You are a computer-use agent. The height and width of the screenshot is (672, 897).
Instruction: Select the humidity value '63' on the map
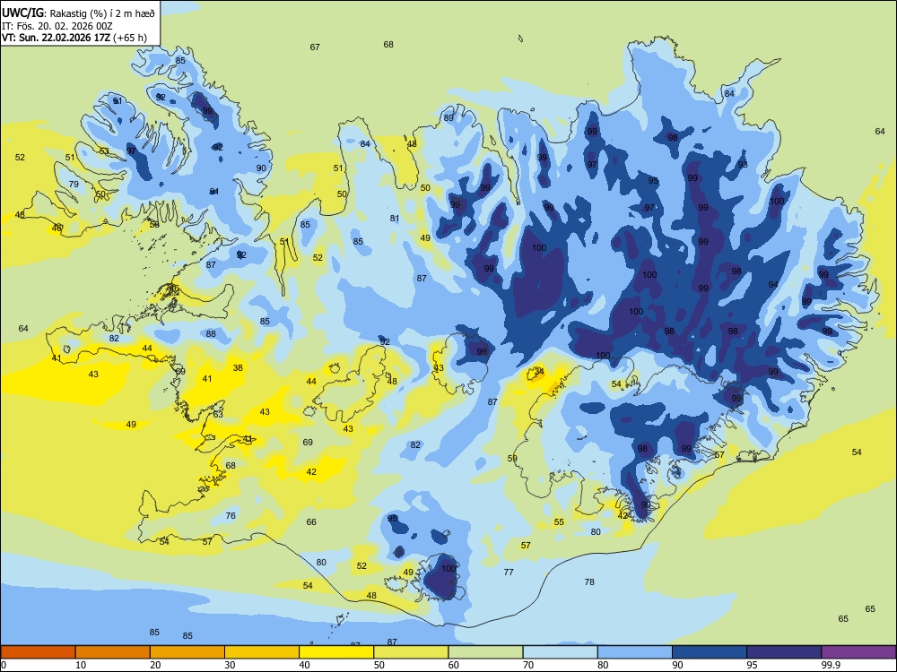218,414
